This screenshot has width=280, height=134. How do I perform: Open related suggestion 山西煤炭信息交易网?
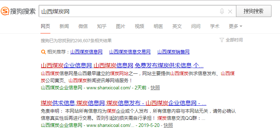pos(130,52)
